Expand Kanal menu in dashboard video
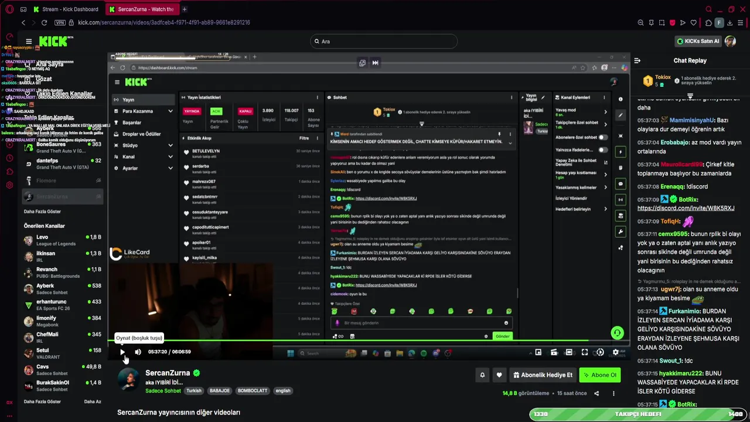The width and height of the screenshot is (750, 422). 143,156
